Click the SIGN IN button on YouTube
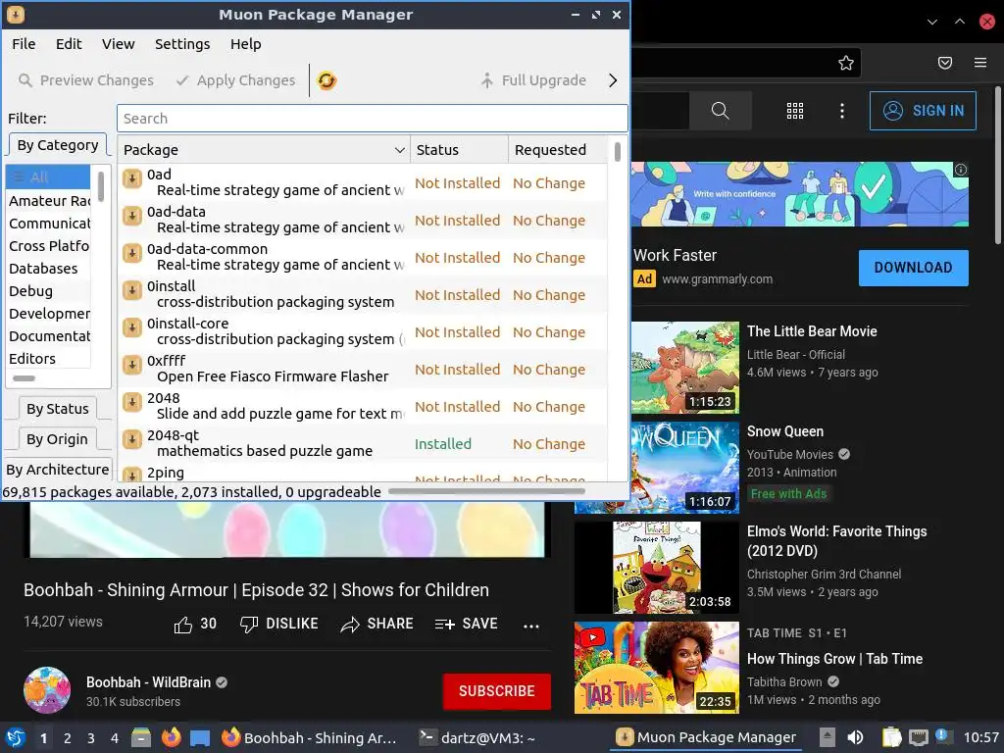Viewport: 1004px width, 753px height. [x=923, y=111]
